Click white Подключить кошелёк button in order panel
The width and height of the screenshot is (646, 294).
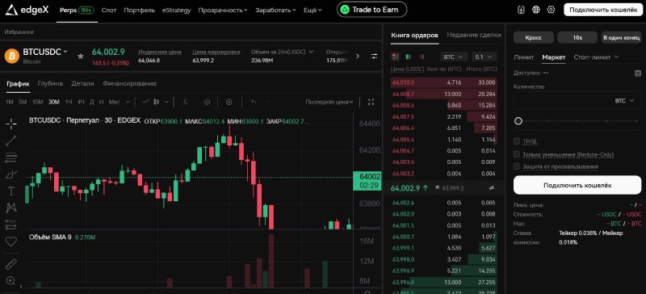pos(577,185)
